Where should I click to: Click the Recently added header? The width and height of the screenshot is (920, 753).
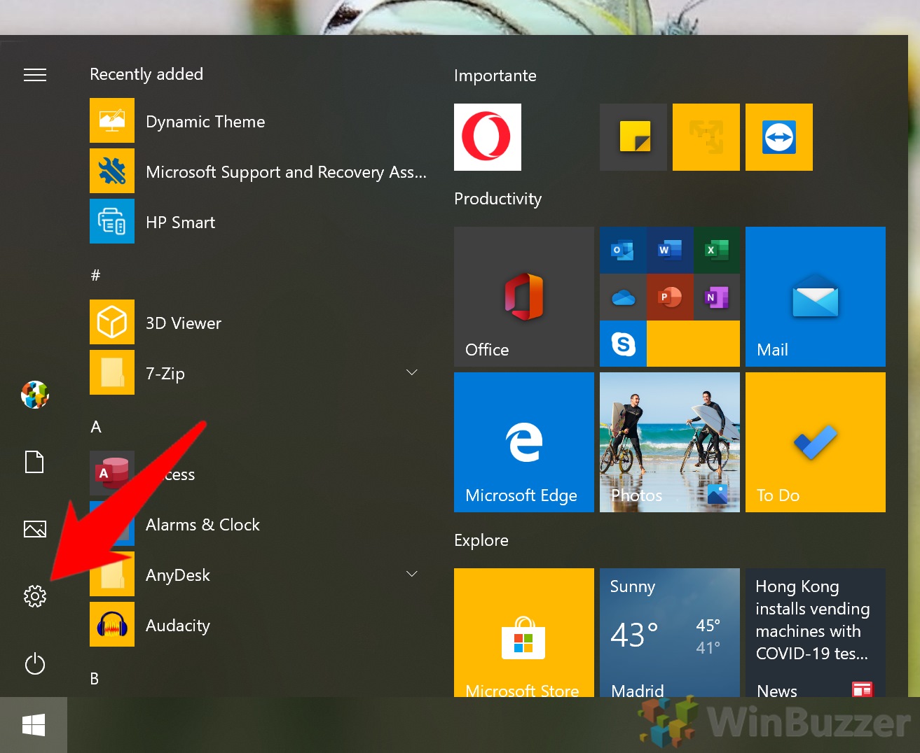point(146,74)
